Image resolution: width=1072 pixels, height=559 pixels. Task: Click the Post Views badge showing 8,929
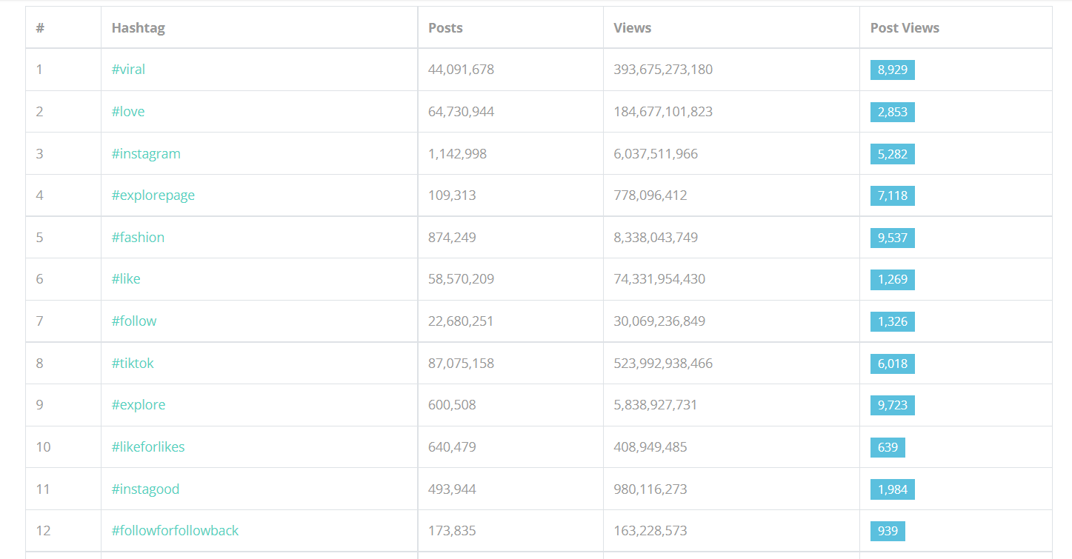(x=893, y=70)
